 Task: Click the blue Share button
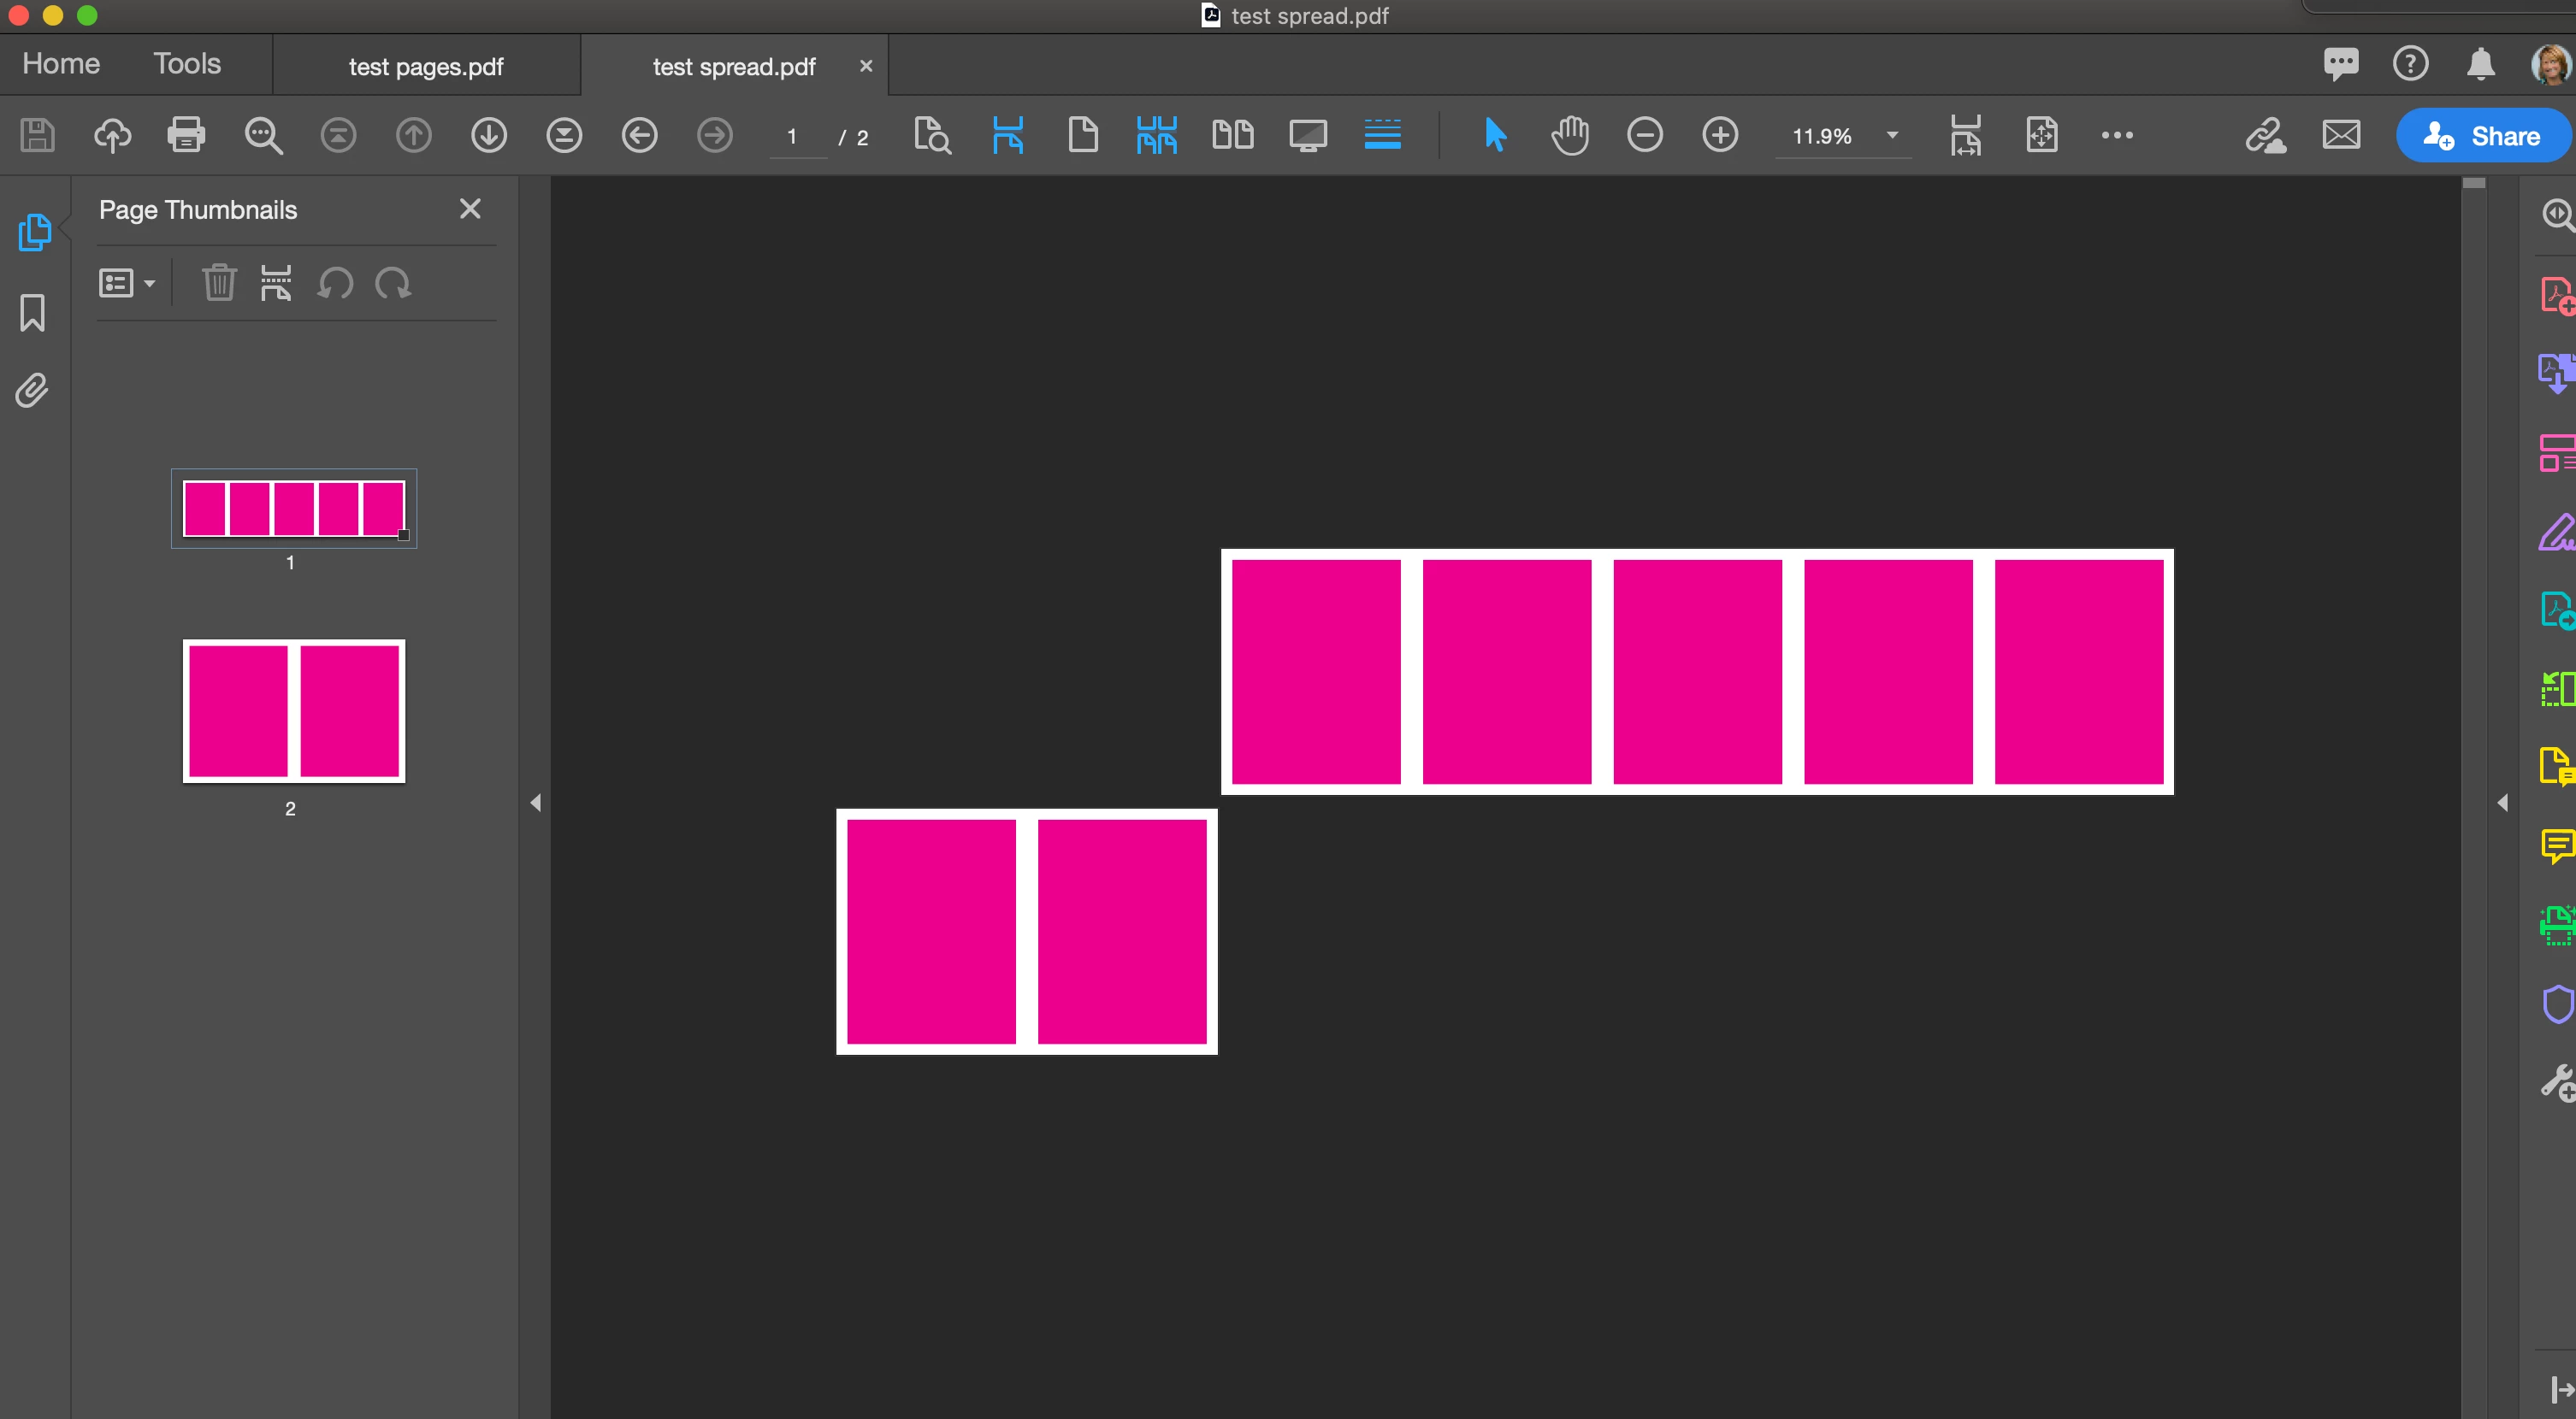(x=2483, y=136)
